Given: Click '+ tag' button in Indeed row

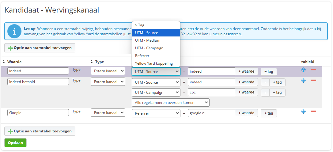Looking at the screenshot, I should [269, 72].
